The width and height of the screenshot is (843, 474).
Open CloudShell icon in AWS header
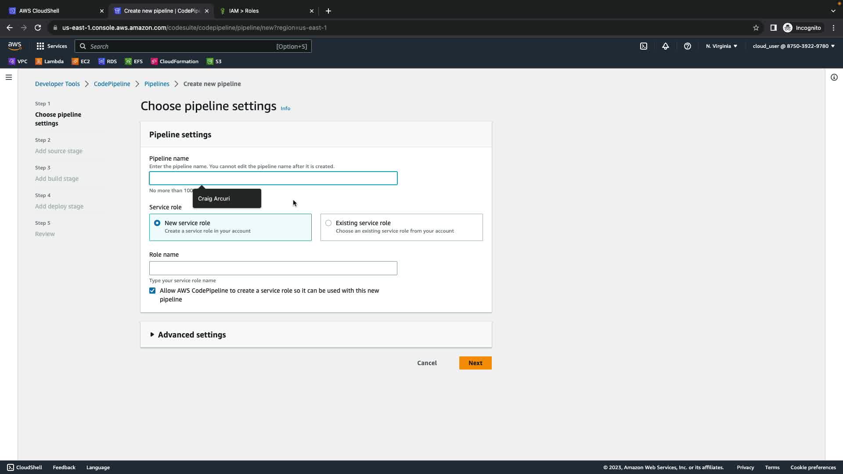point(643,46)
